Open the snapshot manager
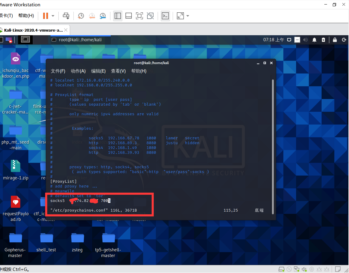The width and height of the screenshot is (349, 273). pos(103,16)
